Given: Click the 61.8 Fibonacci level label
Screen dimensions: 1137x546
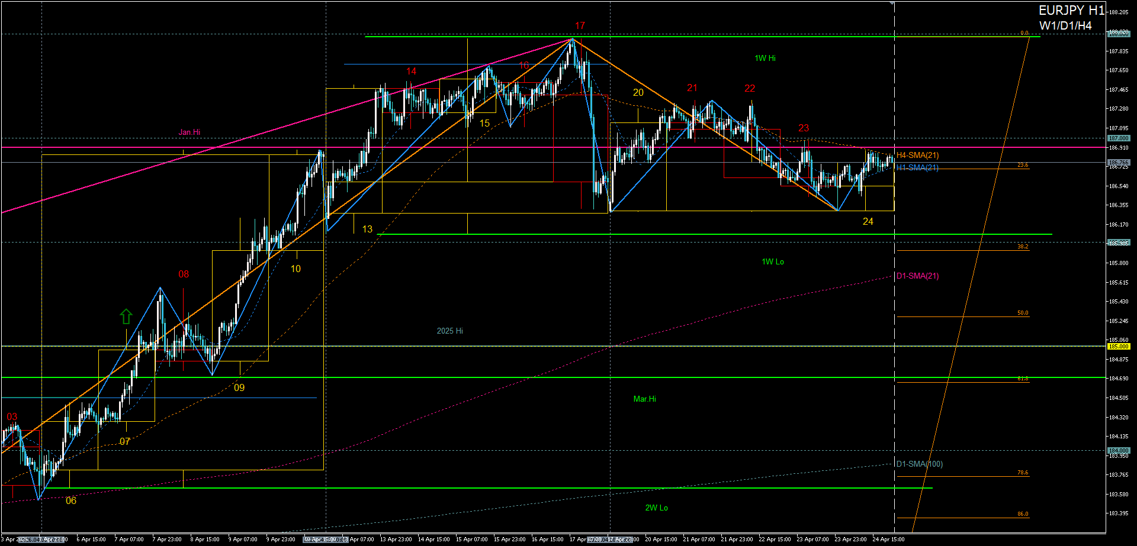Looking at the screenshot, I should pyautogui.click(x=1023, y=379).
